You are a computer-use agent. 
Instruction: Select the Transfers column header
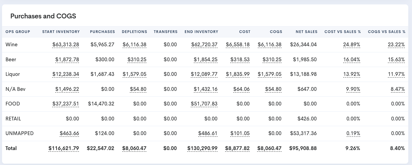[165, 32]
